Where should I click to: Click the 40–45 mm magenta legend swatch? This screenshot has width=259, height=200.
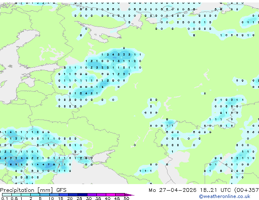coord(111,195)
